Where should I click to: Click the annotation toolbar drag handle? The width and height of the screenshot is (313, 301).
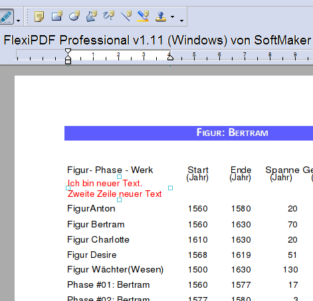[x=27, y=17]
